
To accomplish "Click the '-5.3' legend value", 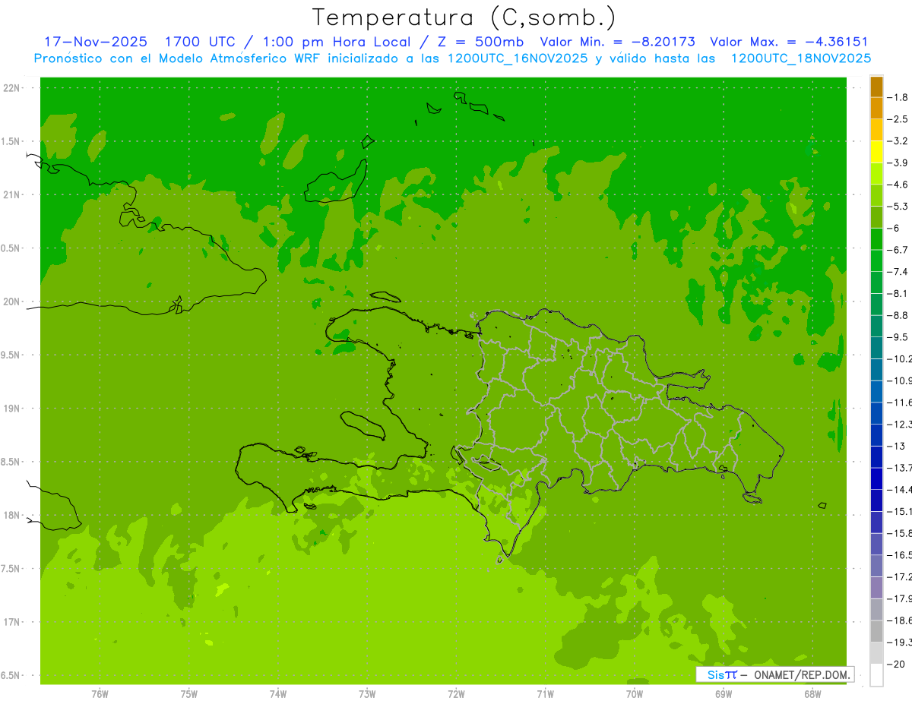I will coord(898,207).
